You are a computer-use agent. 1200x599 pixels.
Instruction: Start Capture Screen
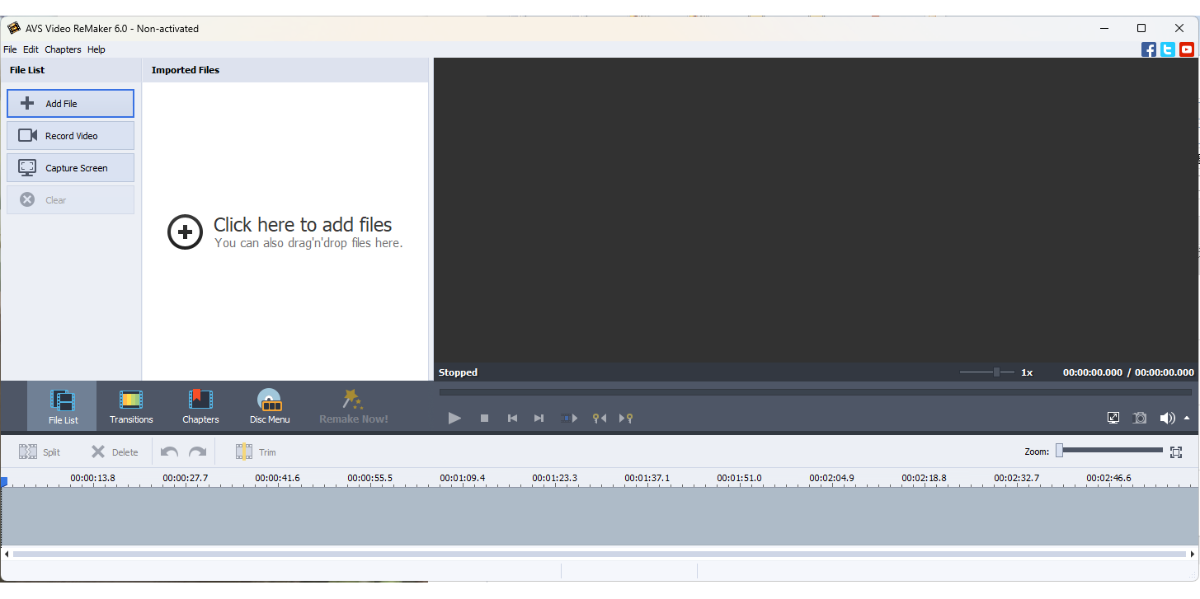(70, 168)
